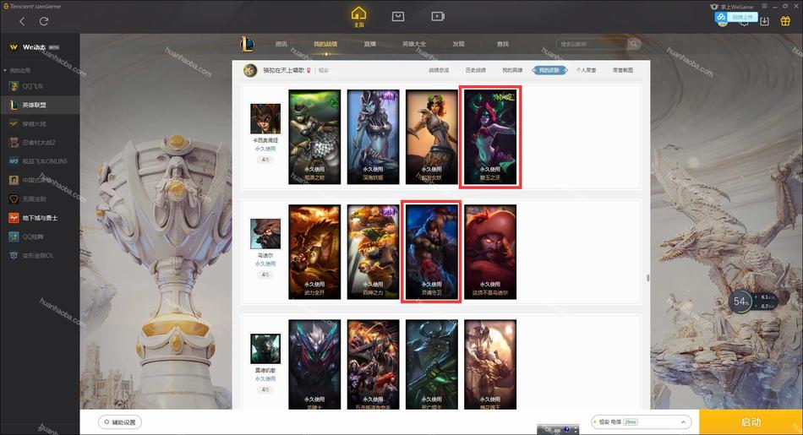Switch to the 荣誉截图 sub-tab

[623, 70]
